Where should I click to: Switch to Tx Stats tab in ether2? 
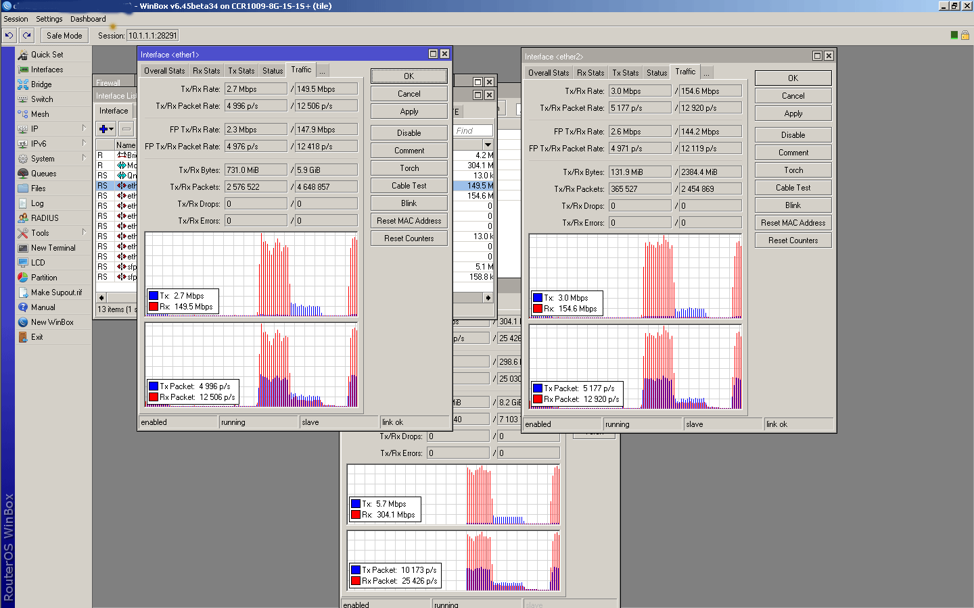point(626,73)
